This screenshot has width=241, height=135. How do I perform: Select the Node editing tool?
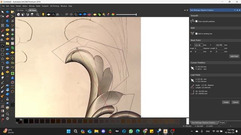(3, 16)
